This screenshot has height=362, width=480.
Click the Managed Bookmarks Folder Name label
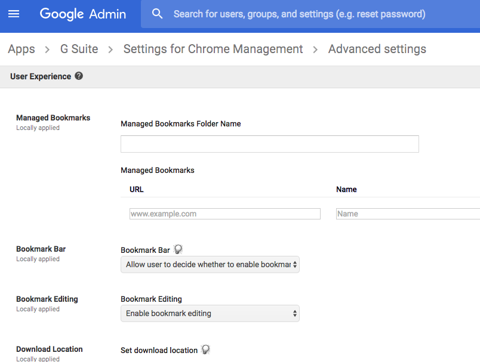pos(181,124)
